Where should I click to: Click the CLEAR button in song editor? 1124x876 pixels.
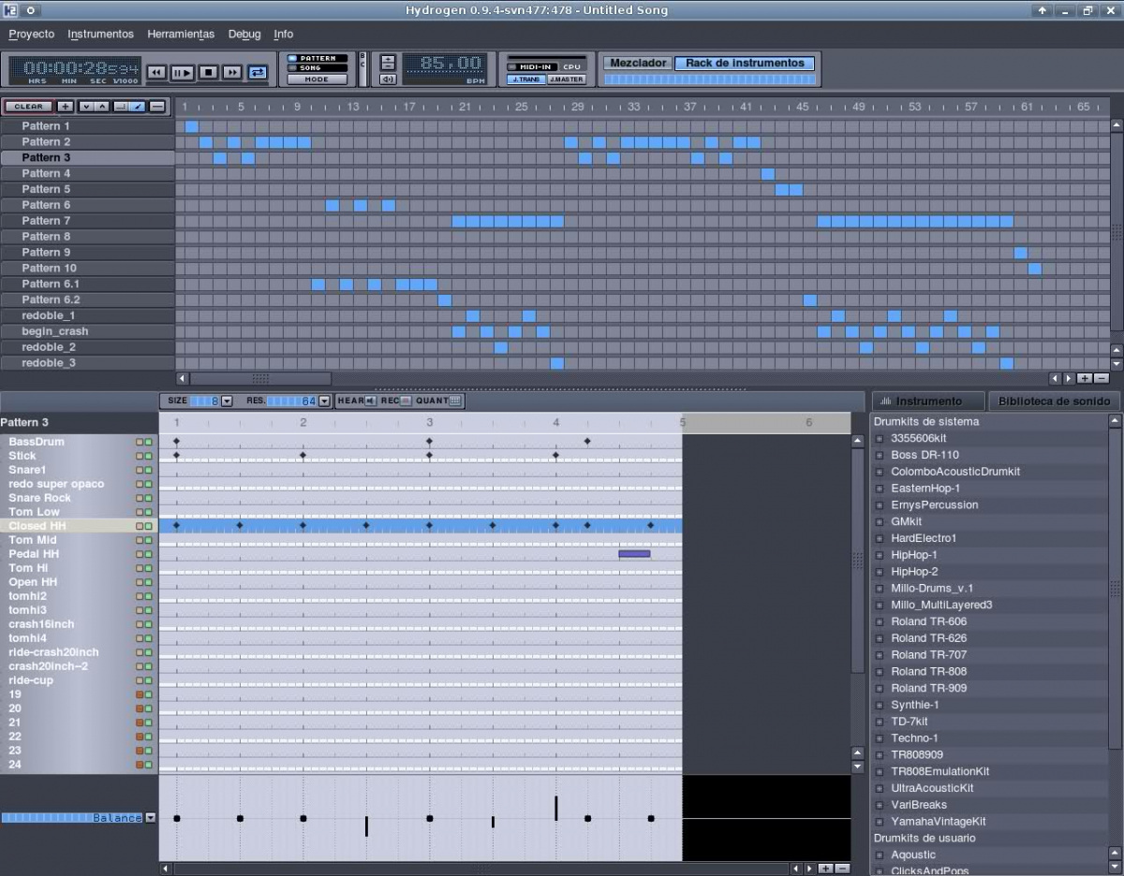click(28, 107)
